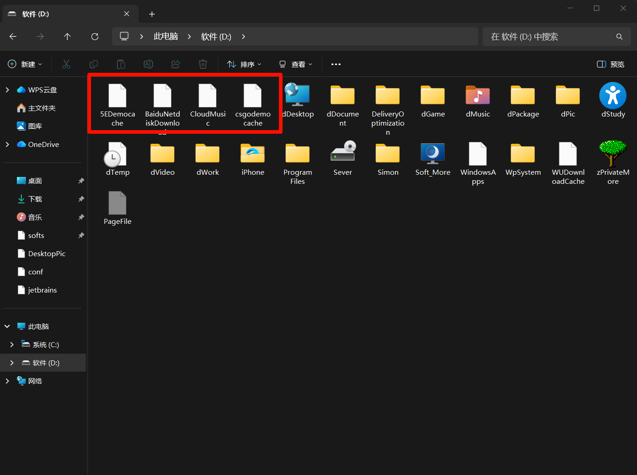Click the 软件 (D:) window tab
Screen dimensions: 637x475
71,14
